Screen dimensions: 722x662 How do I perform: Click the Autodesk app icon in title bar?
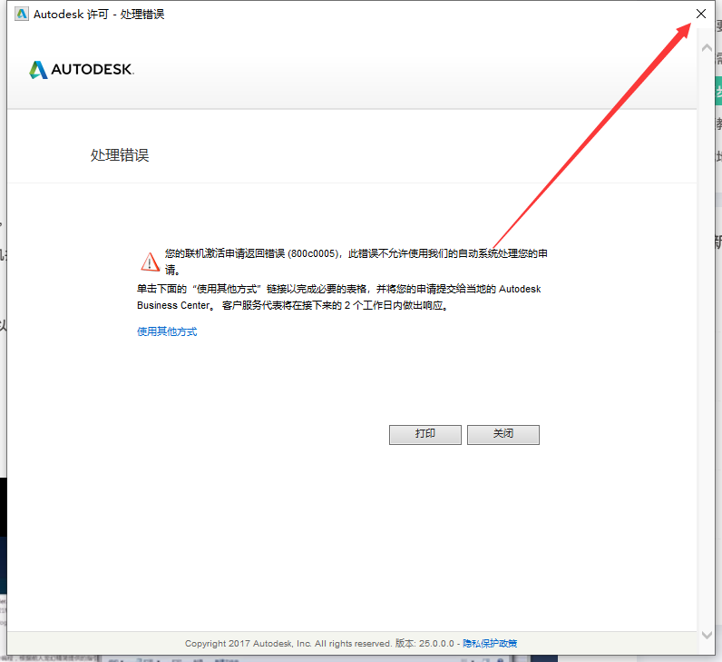click(x=22, y=14)
